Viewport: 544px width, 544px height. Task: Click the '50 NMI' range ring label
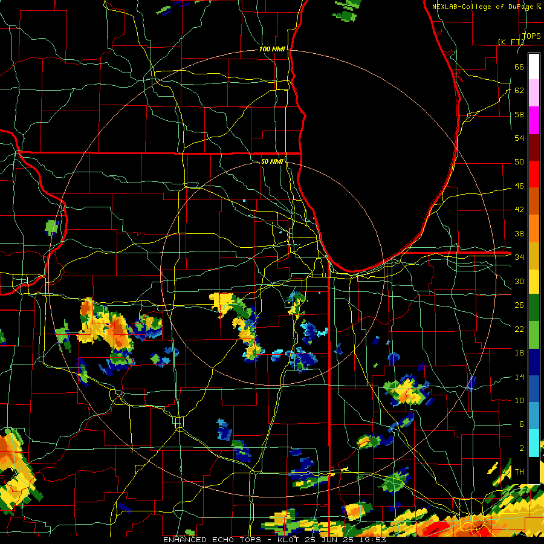pyautogui.click(x=271, y=161)
